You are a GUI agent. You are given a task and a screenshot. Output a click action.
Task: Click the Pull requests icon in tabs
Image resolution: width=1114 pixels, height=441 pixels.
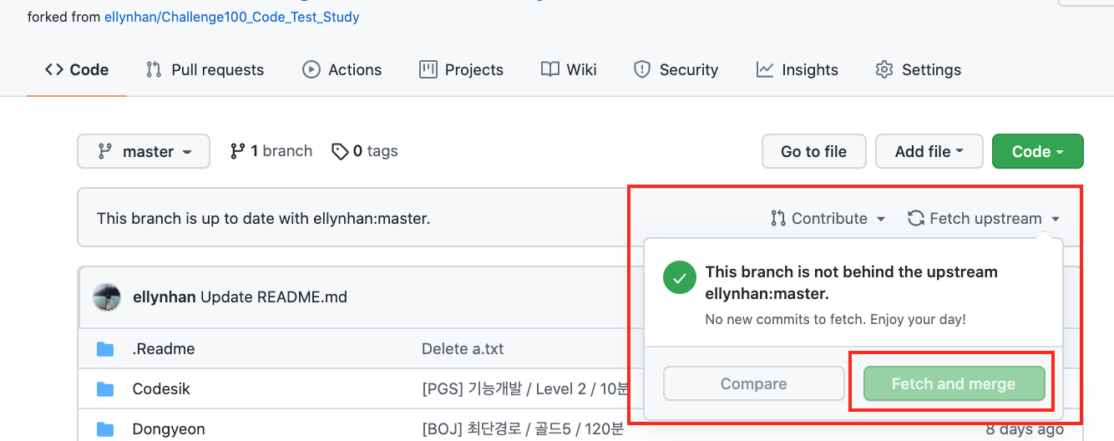154,70
